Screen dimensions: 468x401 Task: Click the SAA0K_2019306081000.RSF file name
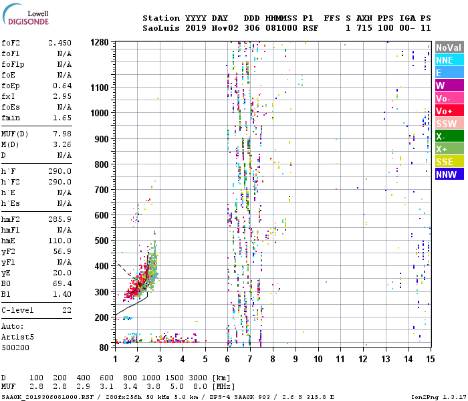pyautogui.click(x=47, y=397)
